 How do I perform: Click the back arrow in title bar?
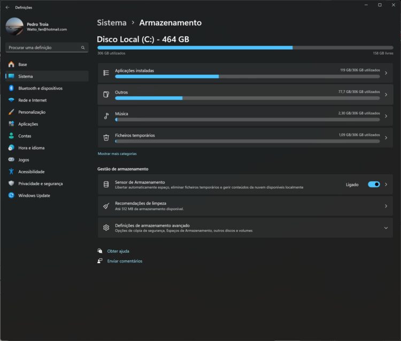tap(7, 7)
